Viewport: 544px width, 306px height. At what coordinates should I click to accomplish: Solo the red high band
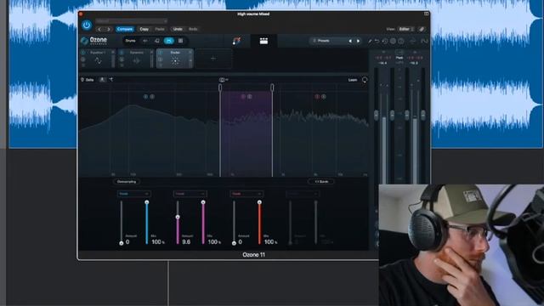coord(323,96)
